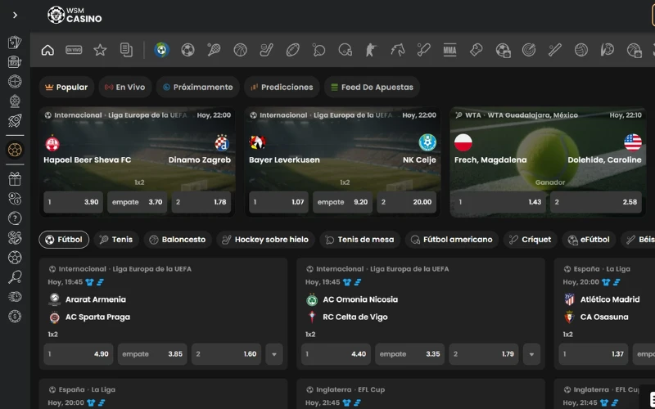Select the table tennis paddle icon in toolbar
The height and width of the screenshot is (409, 655).
tap(318, 50)
